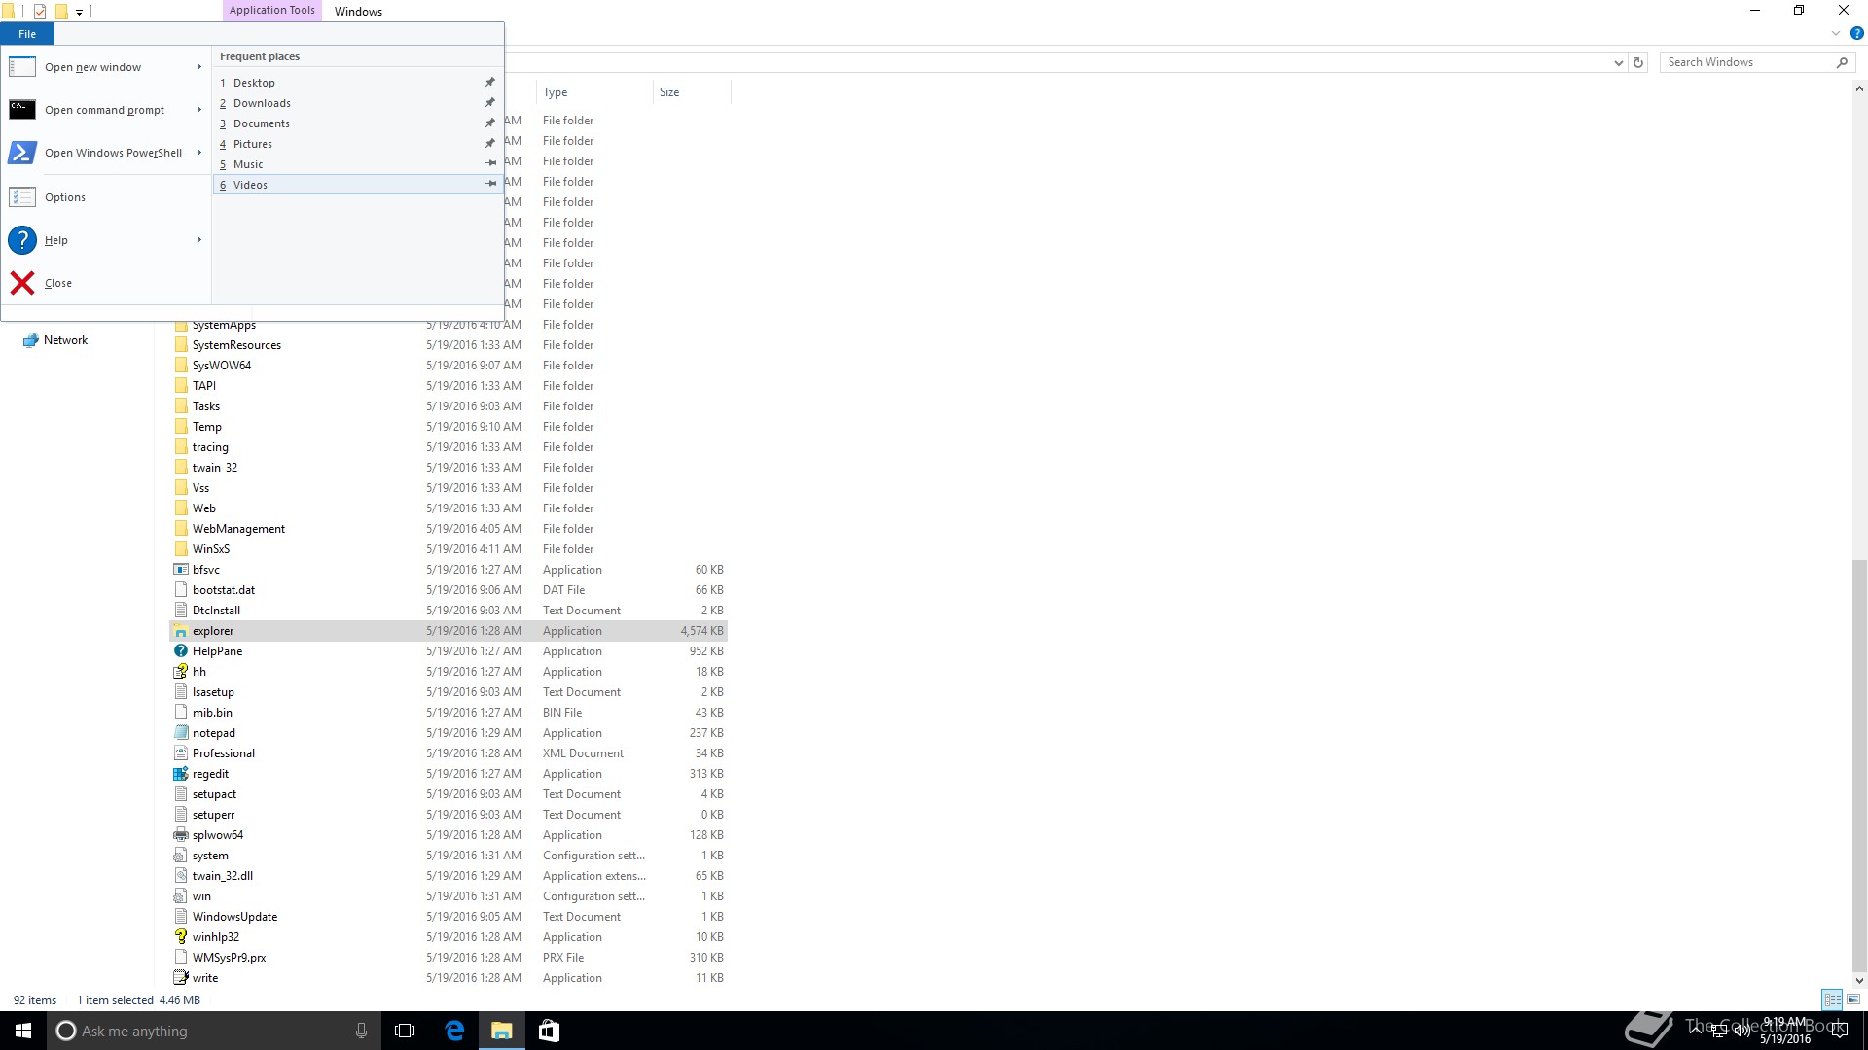This screenshot has width=1868, height=1050.
Task: Expand Open command prompt submenu arrow
Action: 198,110
